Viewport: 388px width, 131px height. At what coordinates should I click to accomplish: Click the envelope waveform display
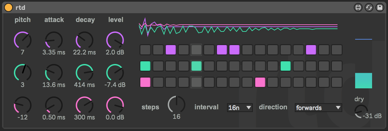point(238,27)
